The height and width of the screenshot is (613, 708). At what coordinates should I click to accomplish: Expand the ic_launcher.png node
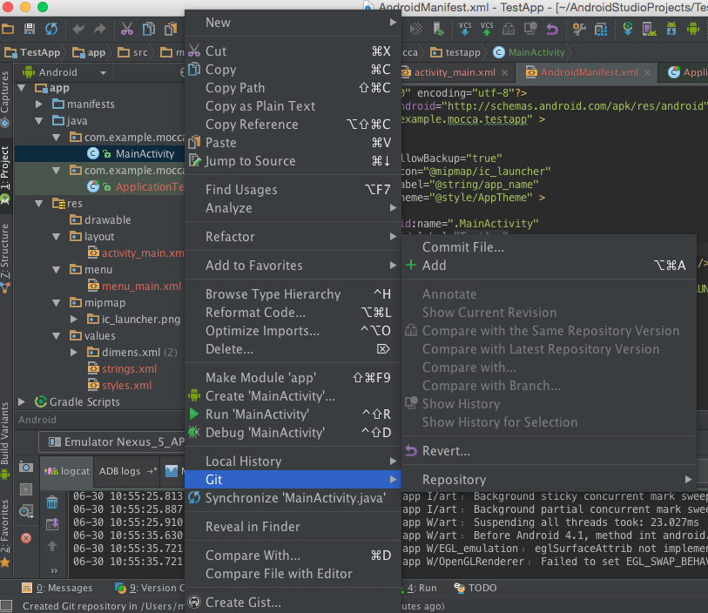tap(74, 320)
